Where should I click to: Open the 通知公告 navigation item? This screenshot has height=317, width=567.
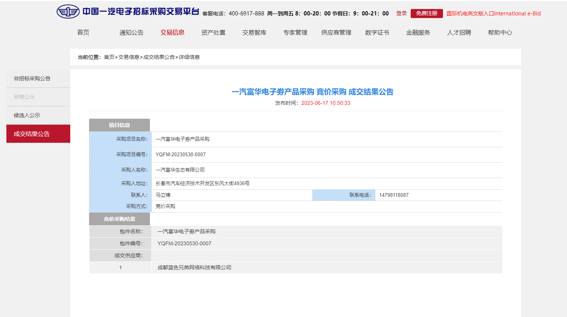tap(131, 32)
